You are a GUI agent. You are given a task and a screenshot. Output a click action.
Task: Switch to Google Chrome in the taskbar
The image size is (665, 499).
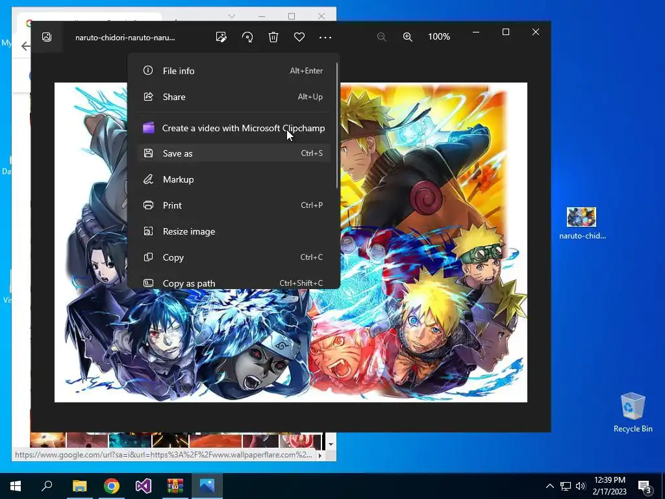click(x=112, y=486)
